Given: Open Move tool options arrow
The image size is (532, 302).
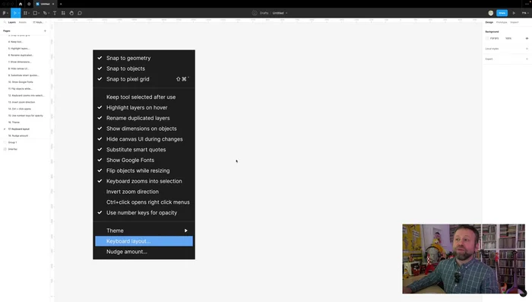Looking at the screenshot, I should click(19, 13).
